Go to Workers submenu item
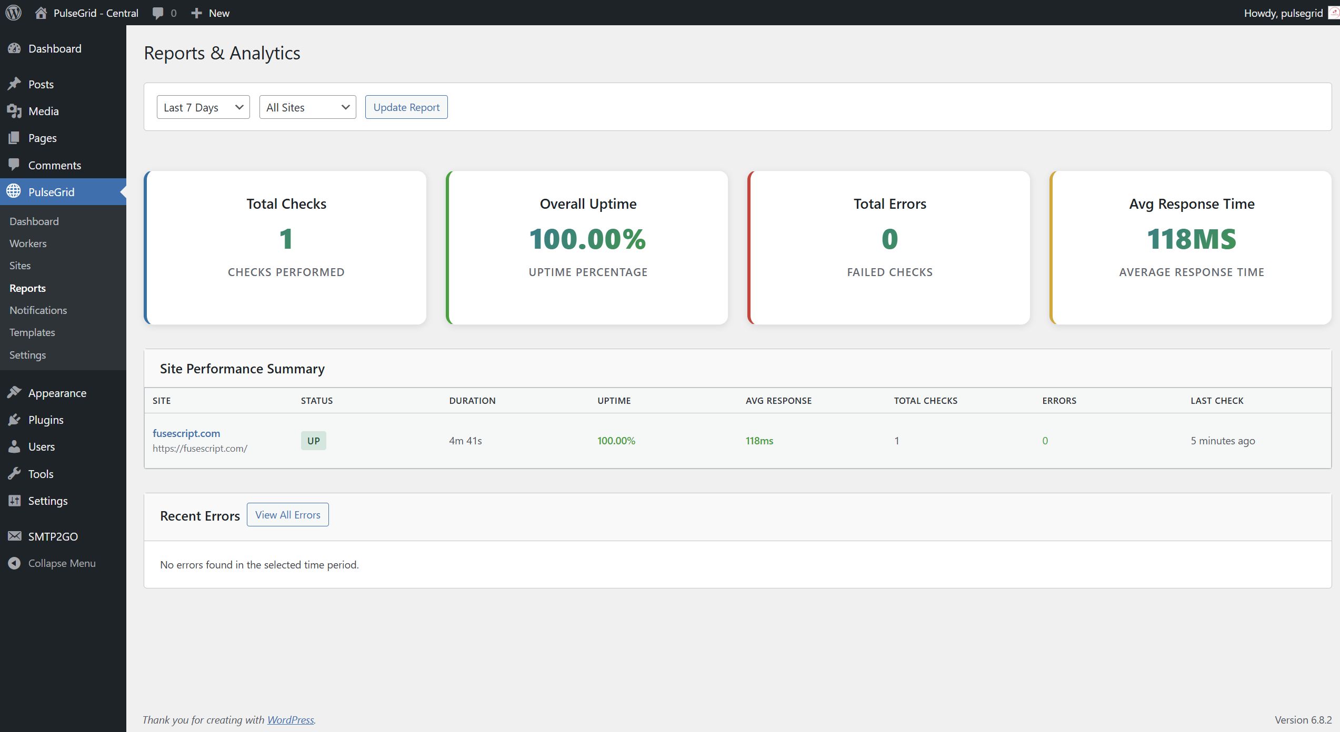The image size is (1340, 732). 28,243
